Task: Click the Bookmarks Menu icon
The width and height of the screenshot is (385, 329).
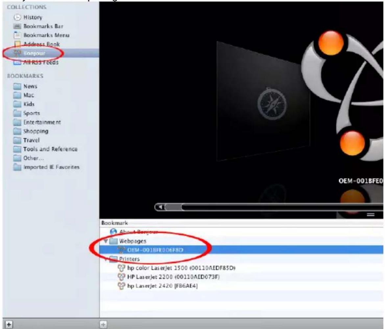Action: tap(17, 35)
